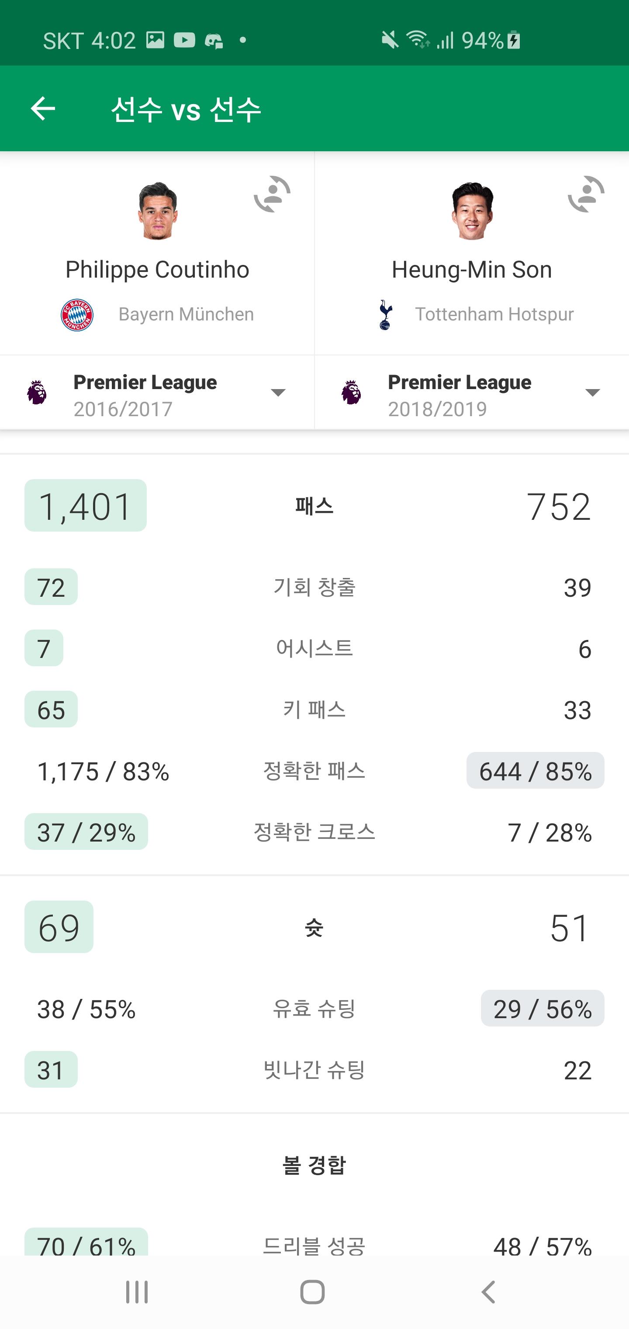Open Philippe Coutinho name link
The image size is (629, 1329).
157,270
